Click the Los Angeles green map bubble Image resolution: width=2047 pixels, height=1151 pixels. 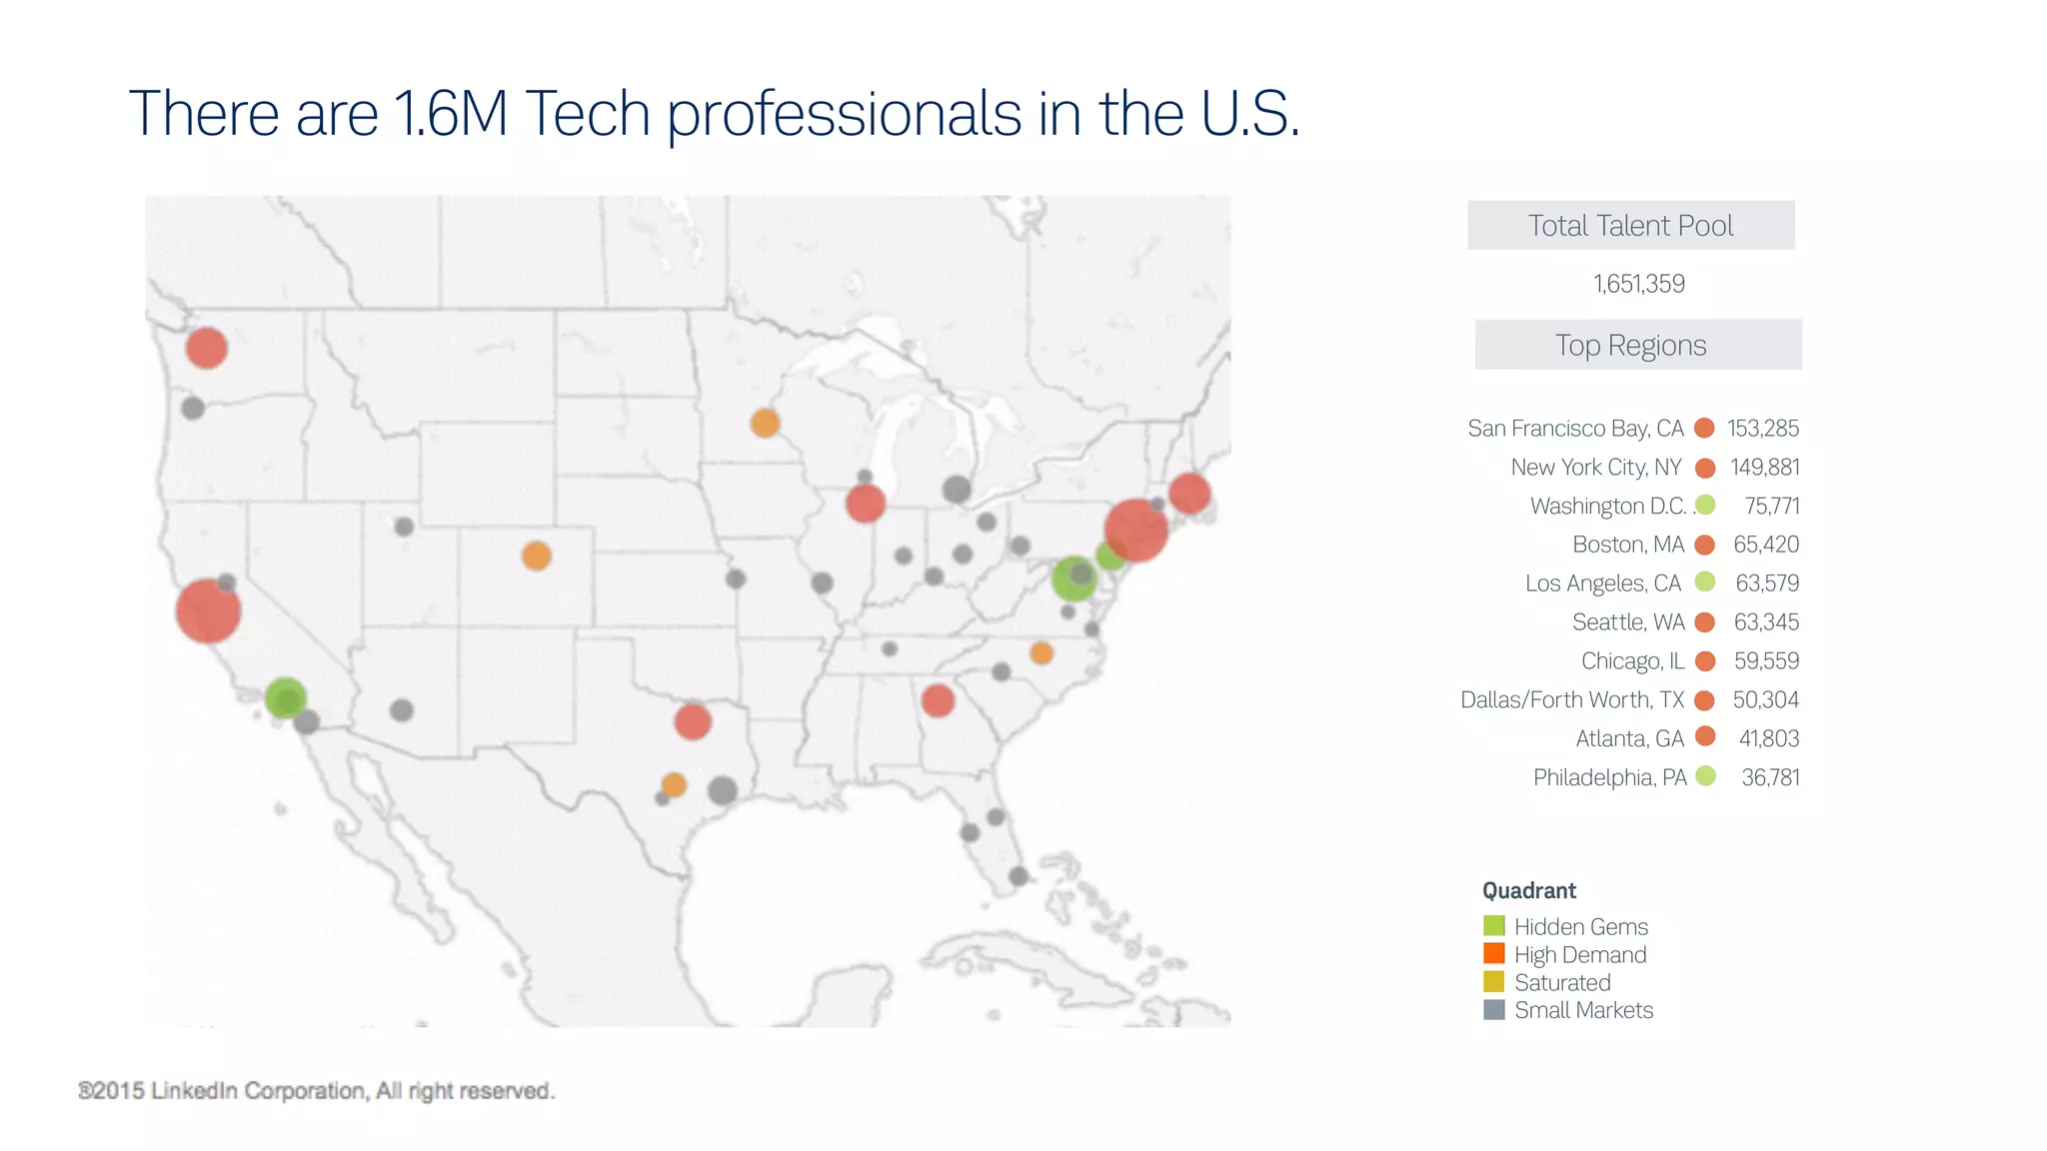pyautogui.click(x=286, y=697)
